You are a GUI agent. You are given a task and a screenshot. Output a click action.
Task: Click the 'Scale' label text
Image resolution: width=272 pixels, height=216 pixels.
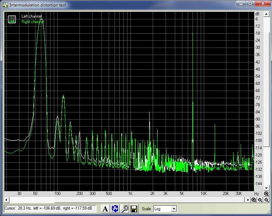tap(146, 209)
